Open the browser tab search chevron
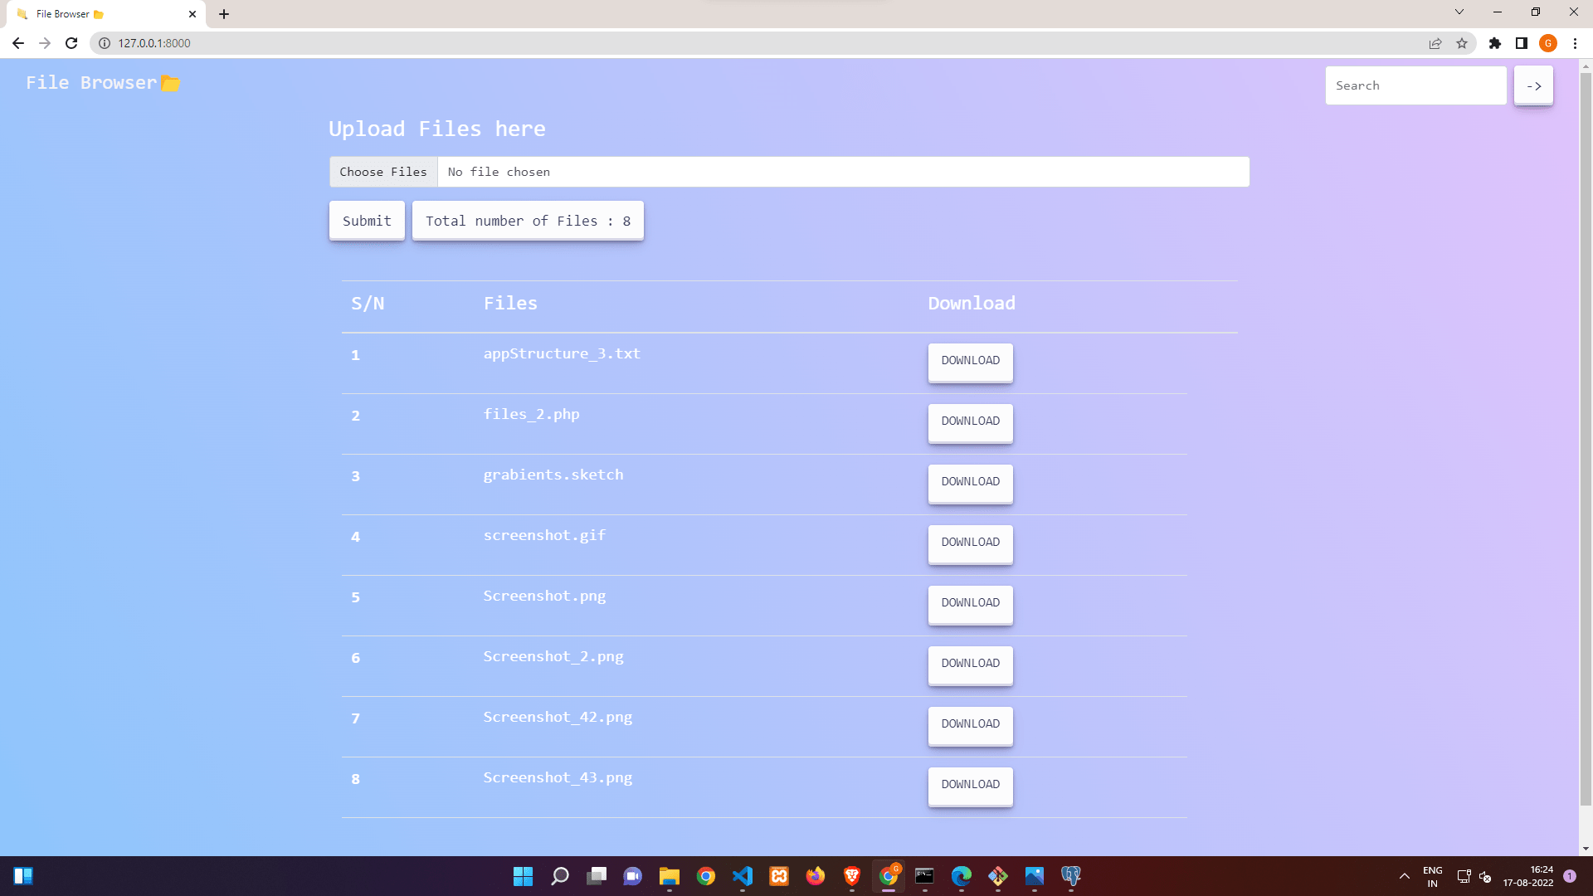The image size is (1593, 896). pyautogui.click(x=1459, y=12)
